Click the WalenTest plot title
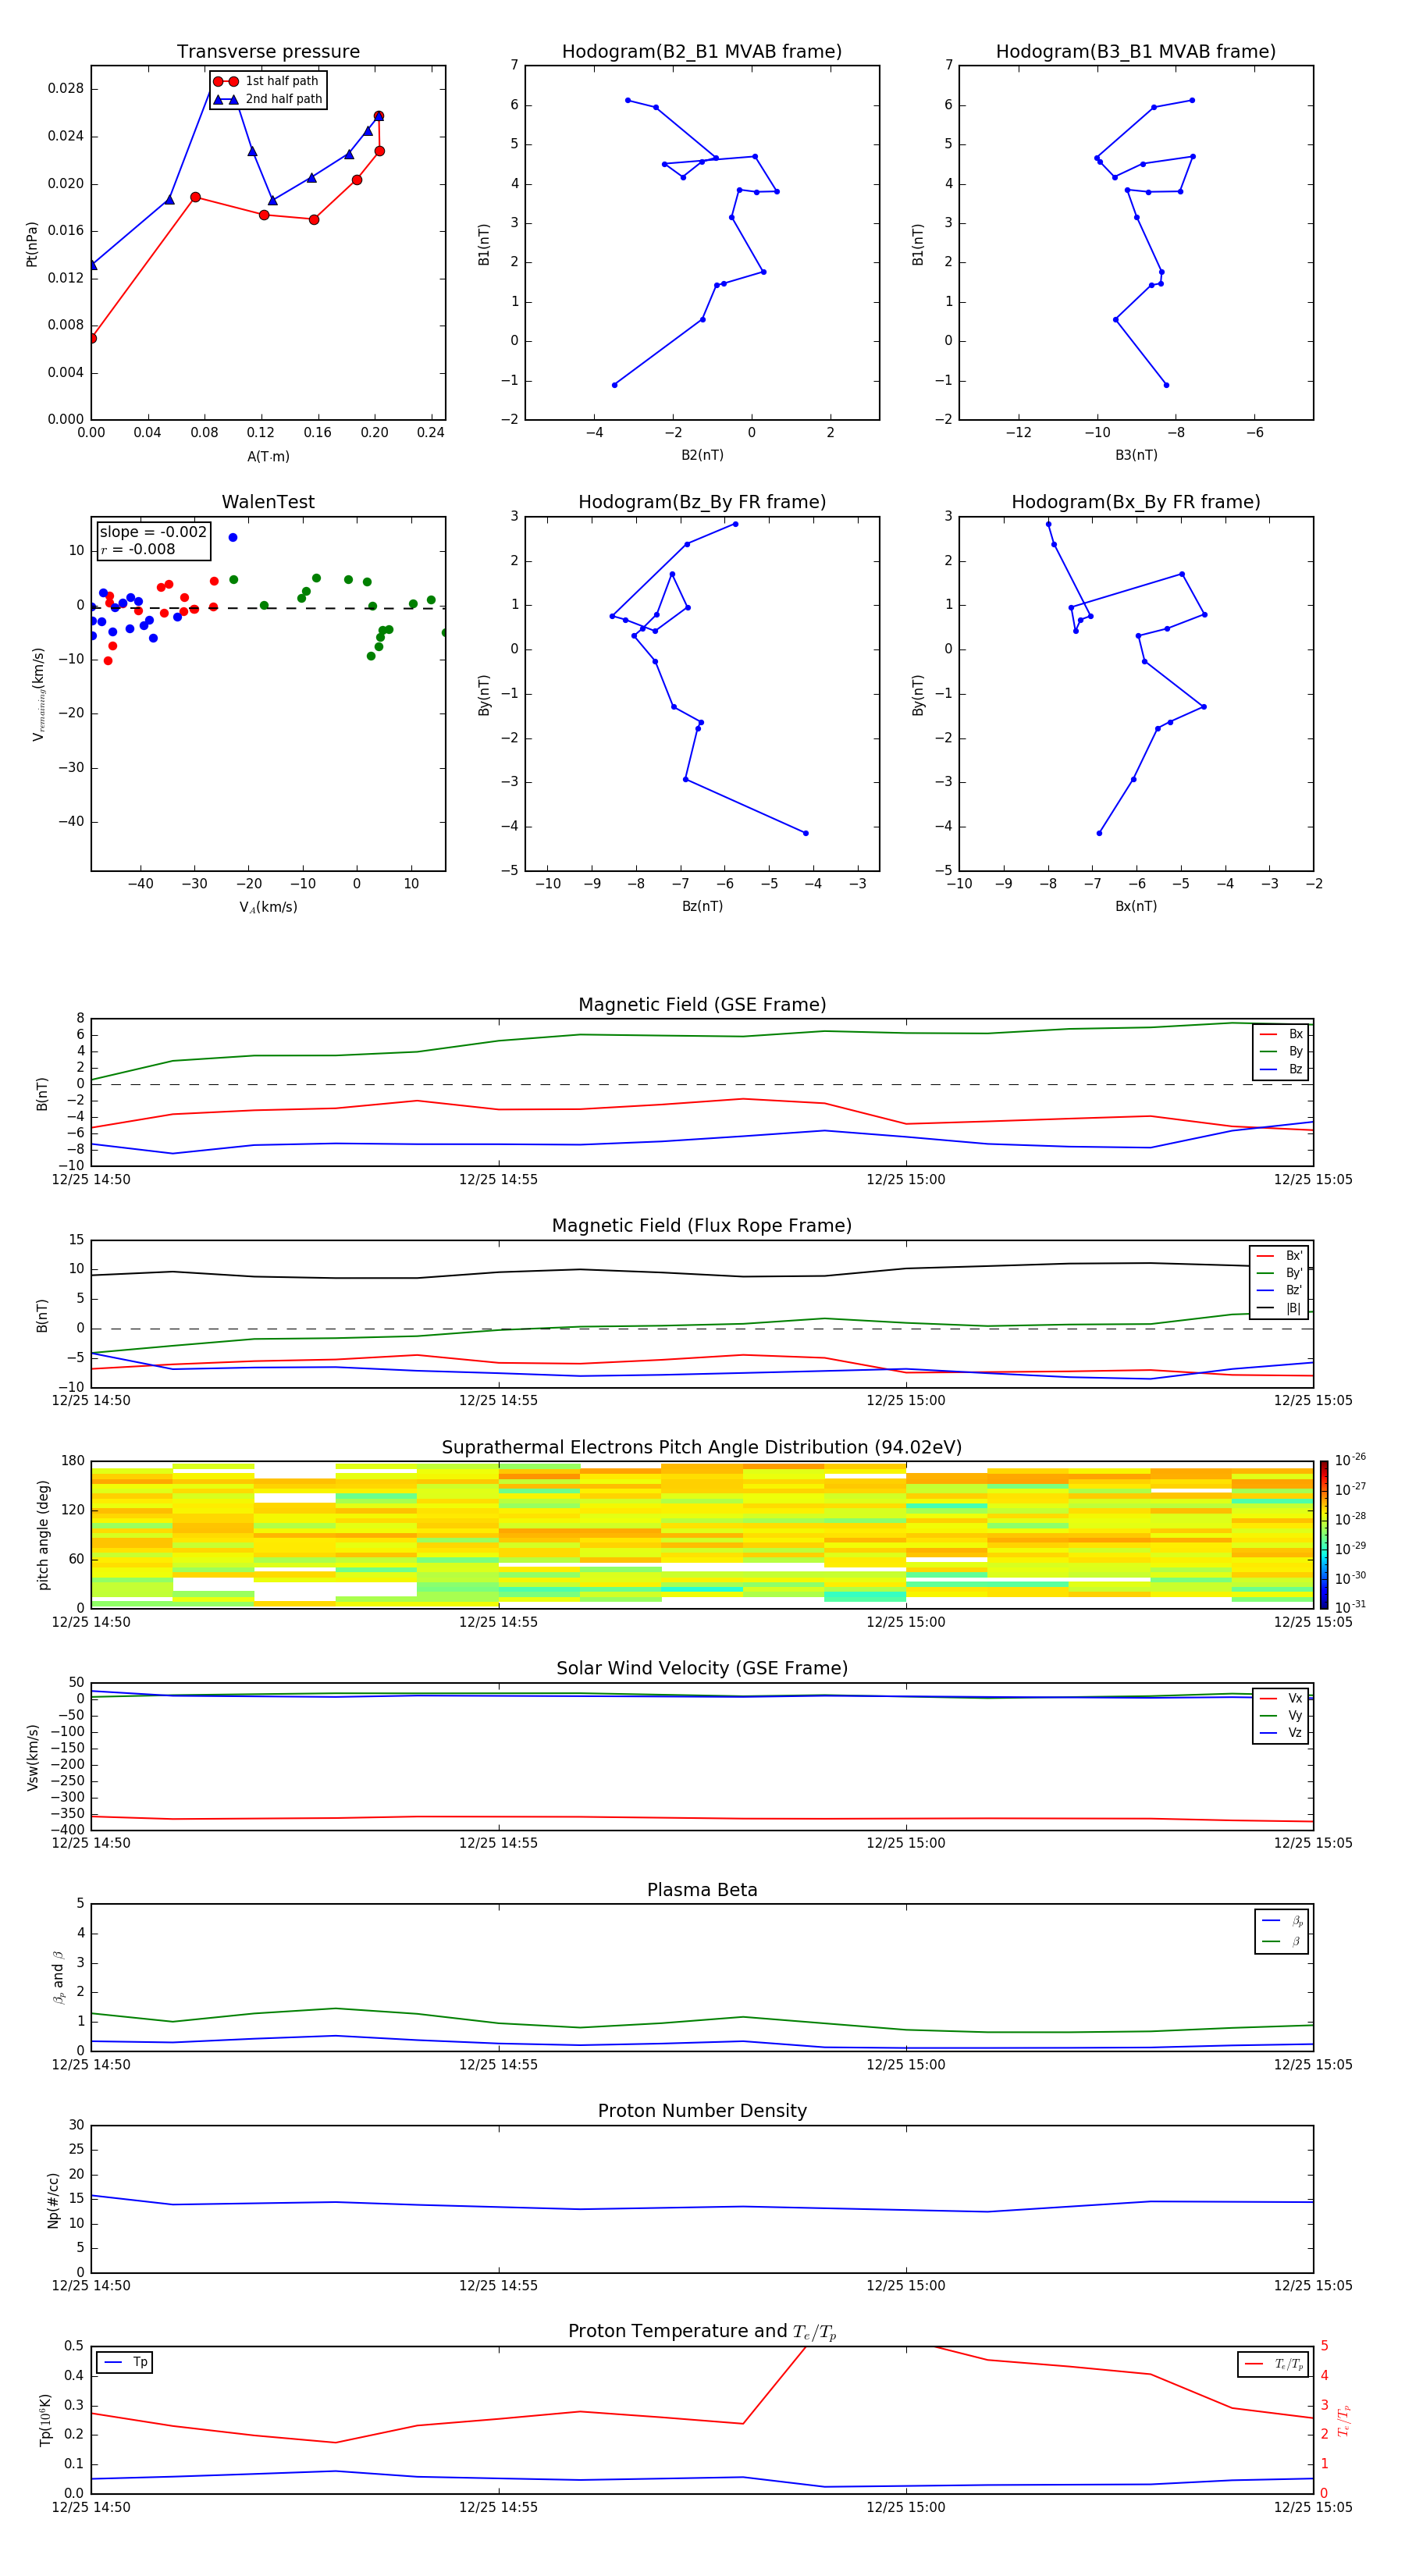This screenshot has width=1405, height=2576. coord(268,502)
